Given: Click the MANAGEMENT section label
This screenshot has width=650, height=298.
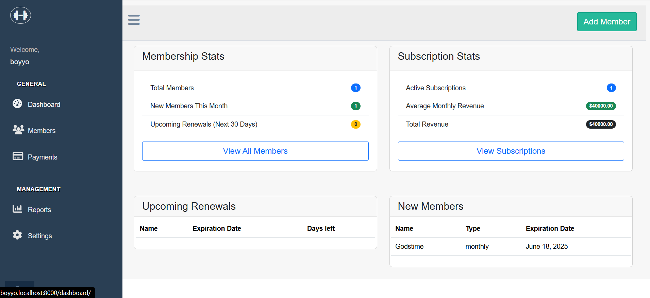Looking at the screenshot, I should [39, 189].
